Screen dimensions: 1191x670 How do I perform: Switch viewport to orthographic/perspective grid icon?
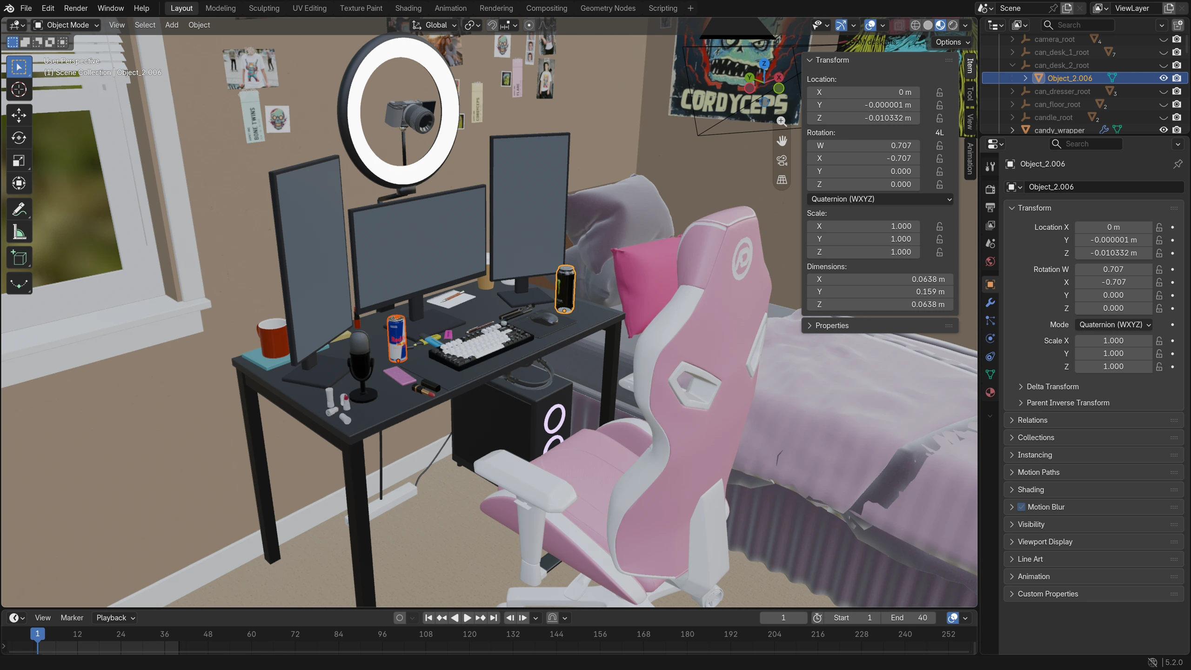pyautogui.click(x=782, y=180)
